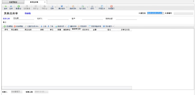
Task: Close the 其他出库单 tab
Action: coord(45,2)
